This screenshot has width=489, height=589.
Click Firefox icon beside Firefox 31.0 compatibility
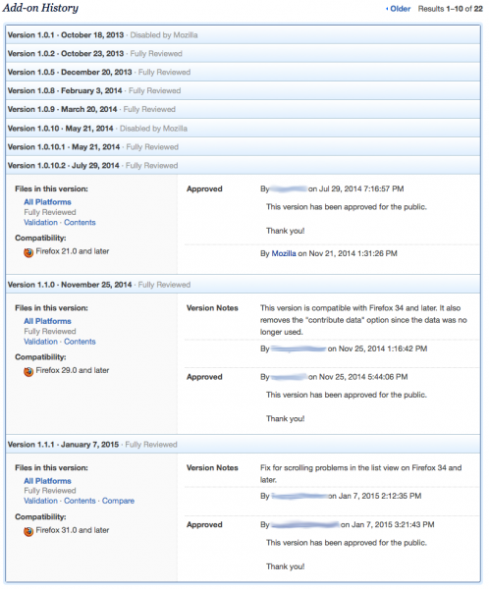pyautogui.click(x=28, y=531)
